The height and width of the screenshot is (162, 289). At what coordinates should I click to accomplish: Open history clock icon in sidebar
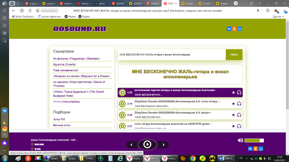click(x=5, y=10)
